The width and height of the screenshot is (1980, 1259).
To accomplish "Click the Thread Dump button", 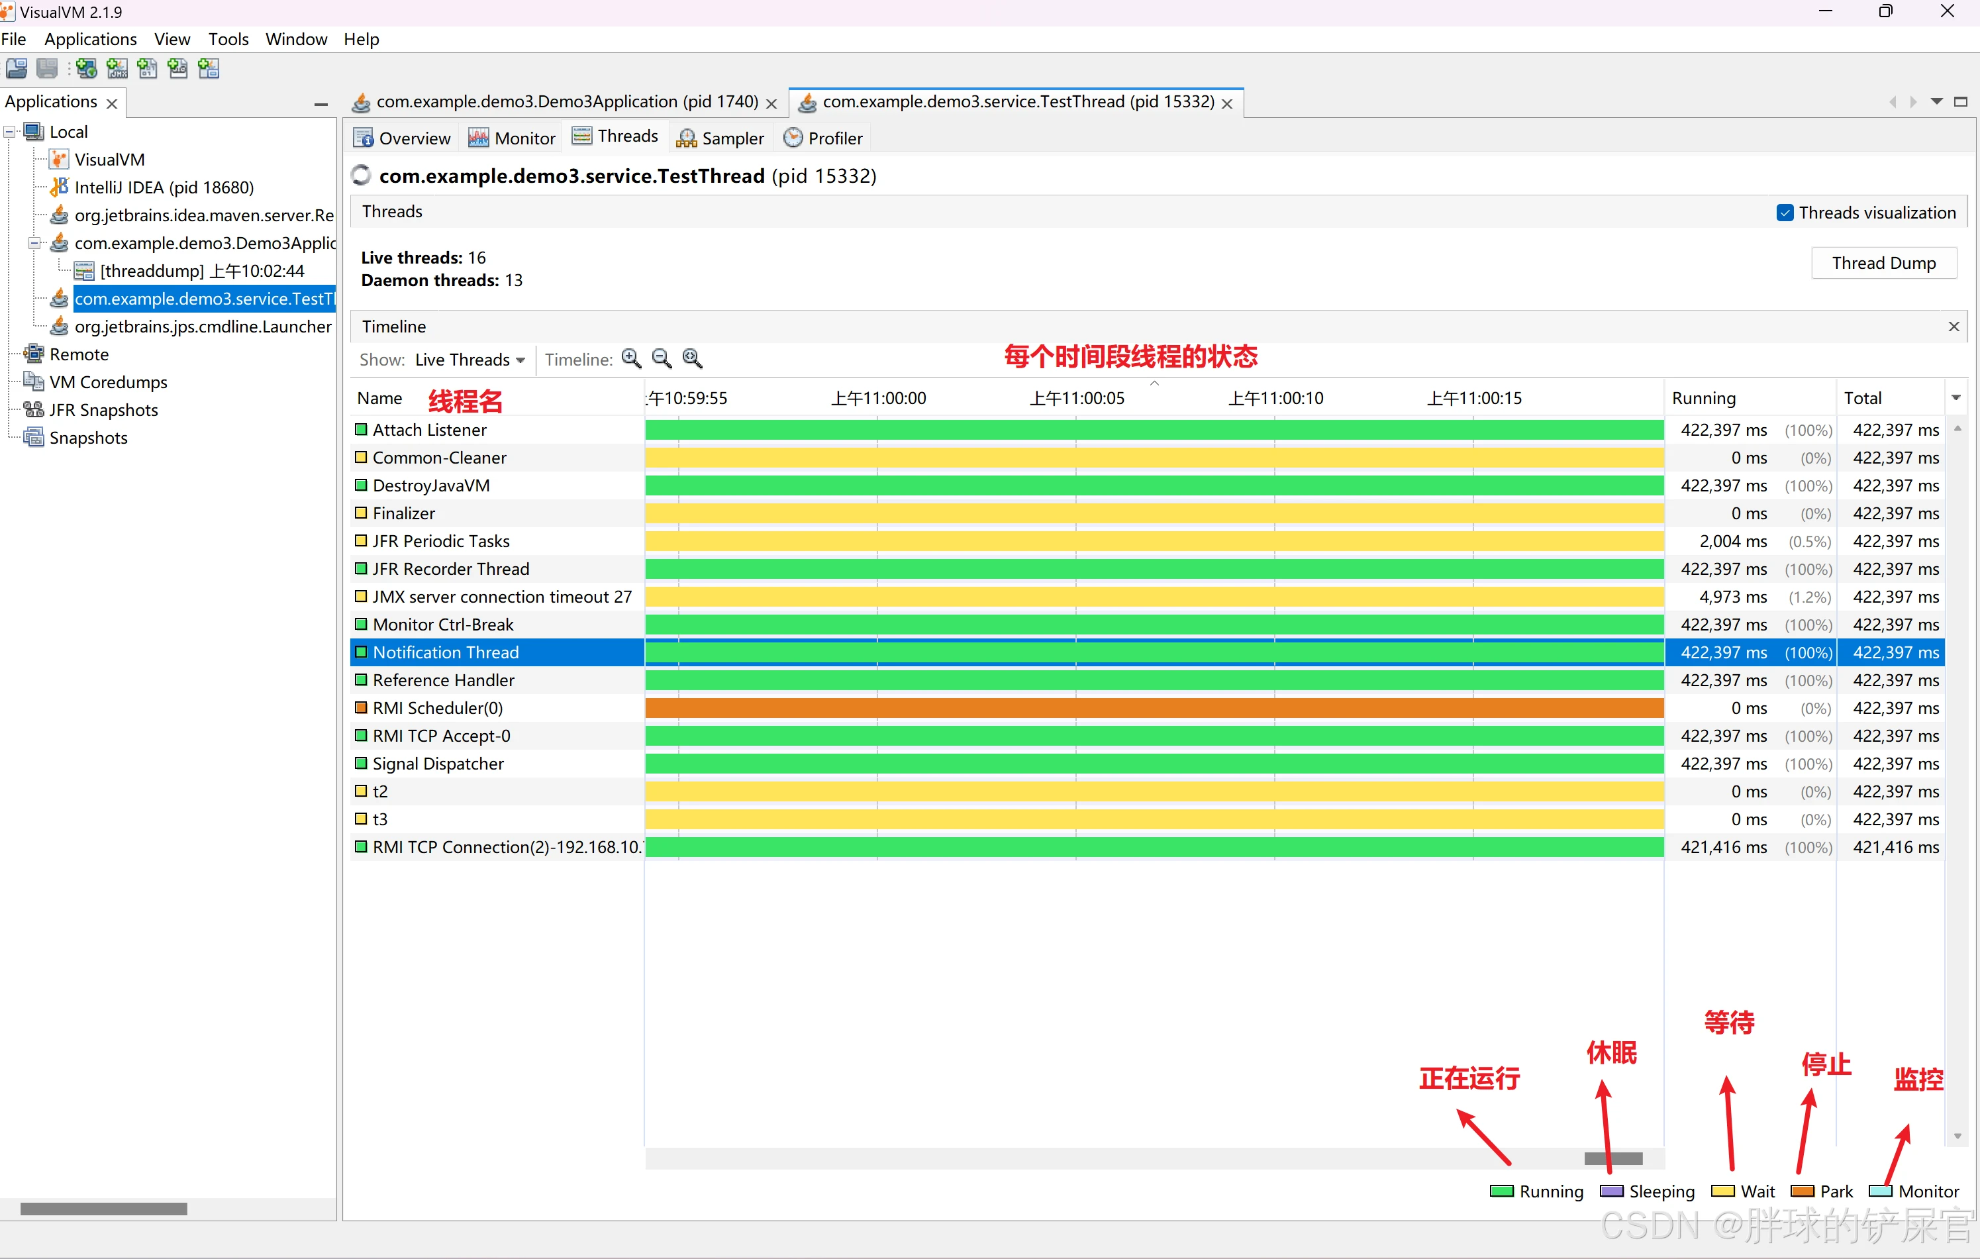I will 1884,263.
